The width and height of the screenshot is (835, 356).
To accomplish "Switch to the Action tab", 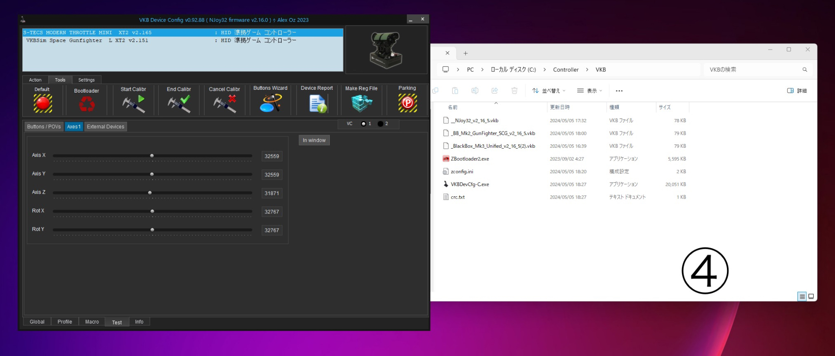I will pos(35,80).
